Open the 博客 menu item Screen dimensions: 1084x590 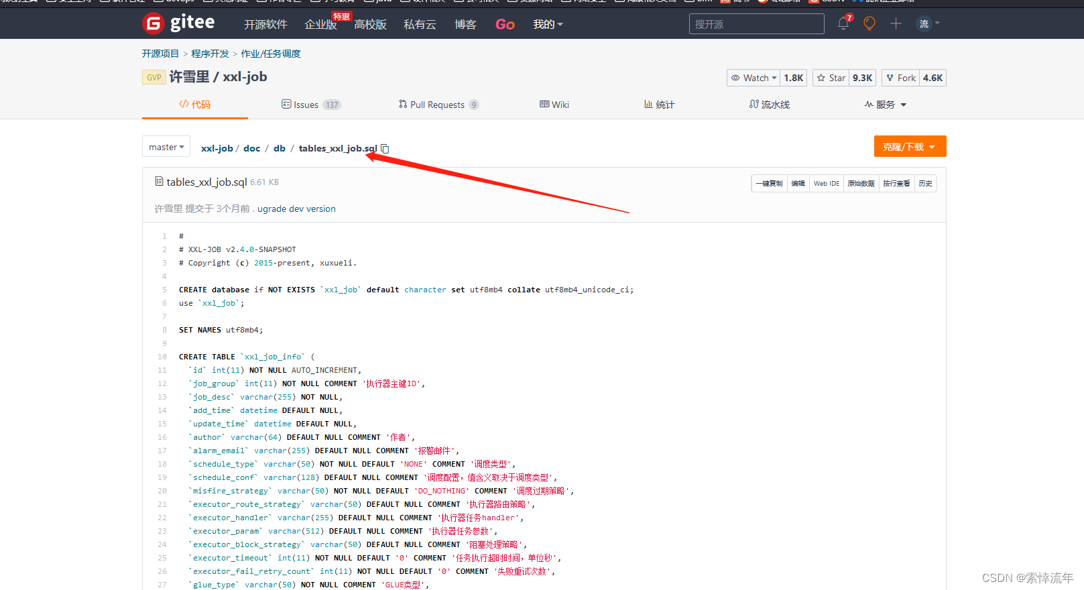click(x=465, y=24)
